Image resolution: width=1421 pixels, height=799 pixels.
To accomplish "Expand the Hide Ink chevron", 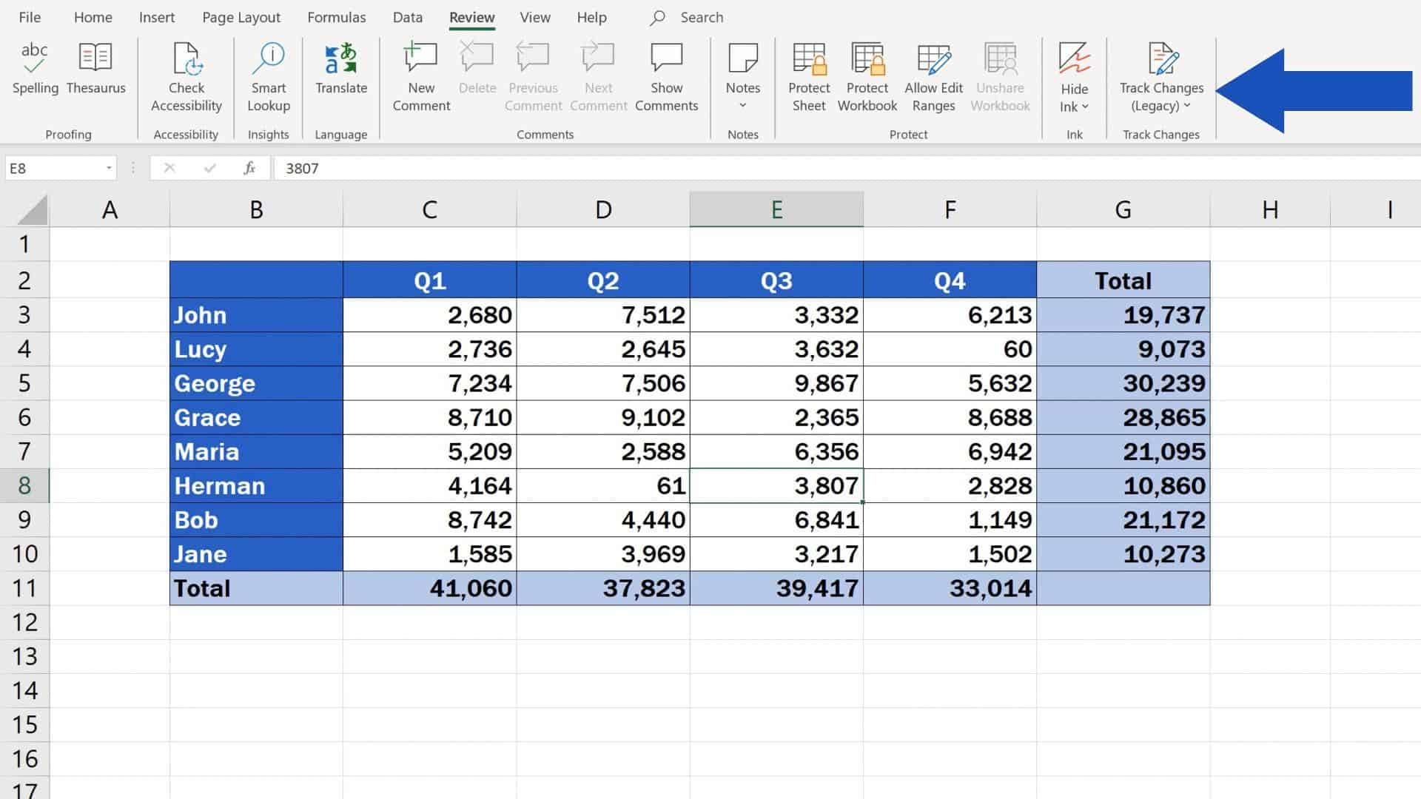I will [x=1084, y=106].
